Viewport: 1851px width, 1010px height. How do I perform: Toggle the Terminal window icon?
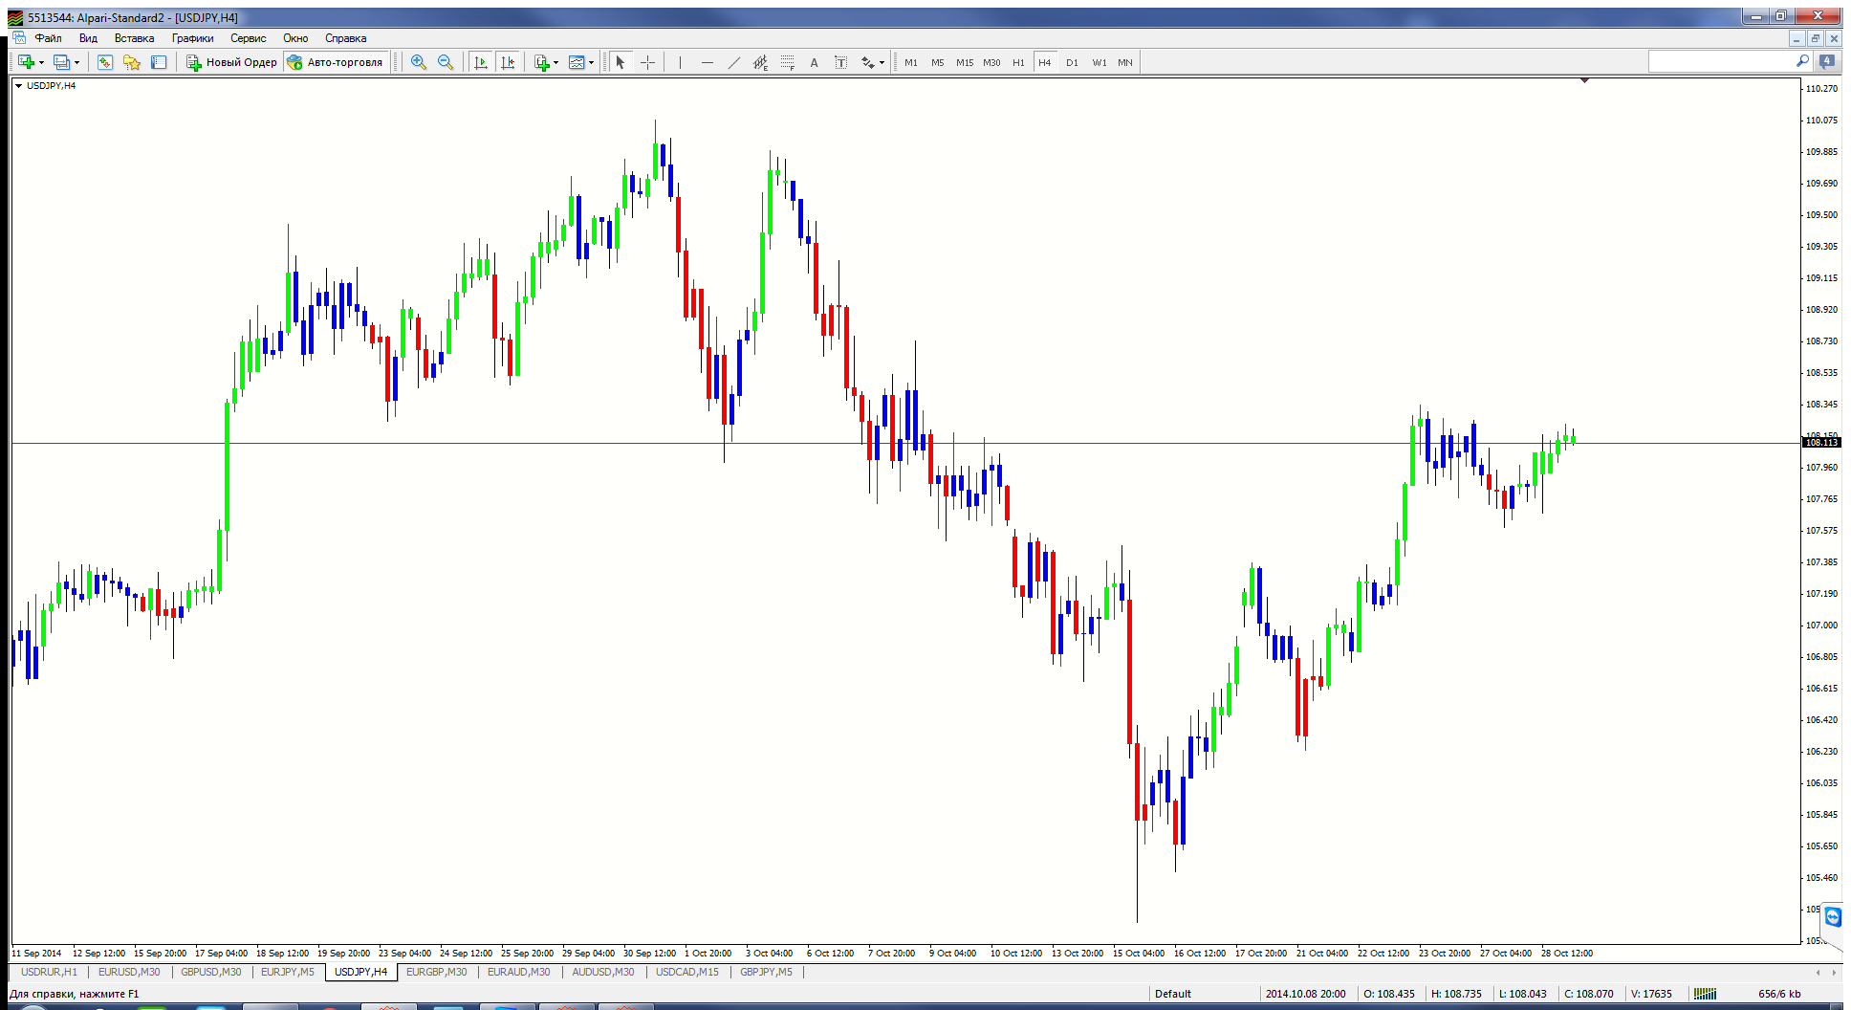pos(159,62)
